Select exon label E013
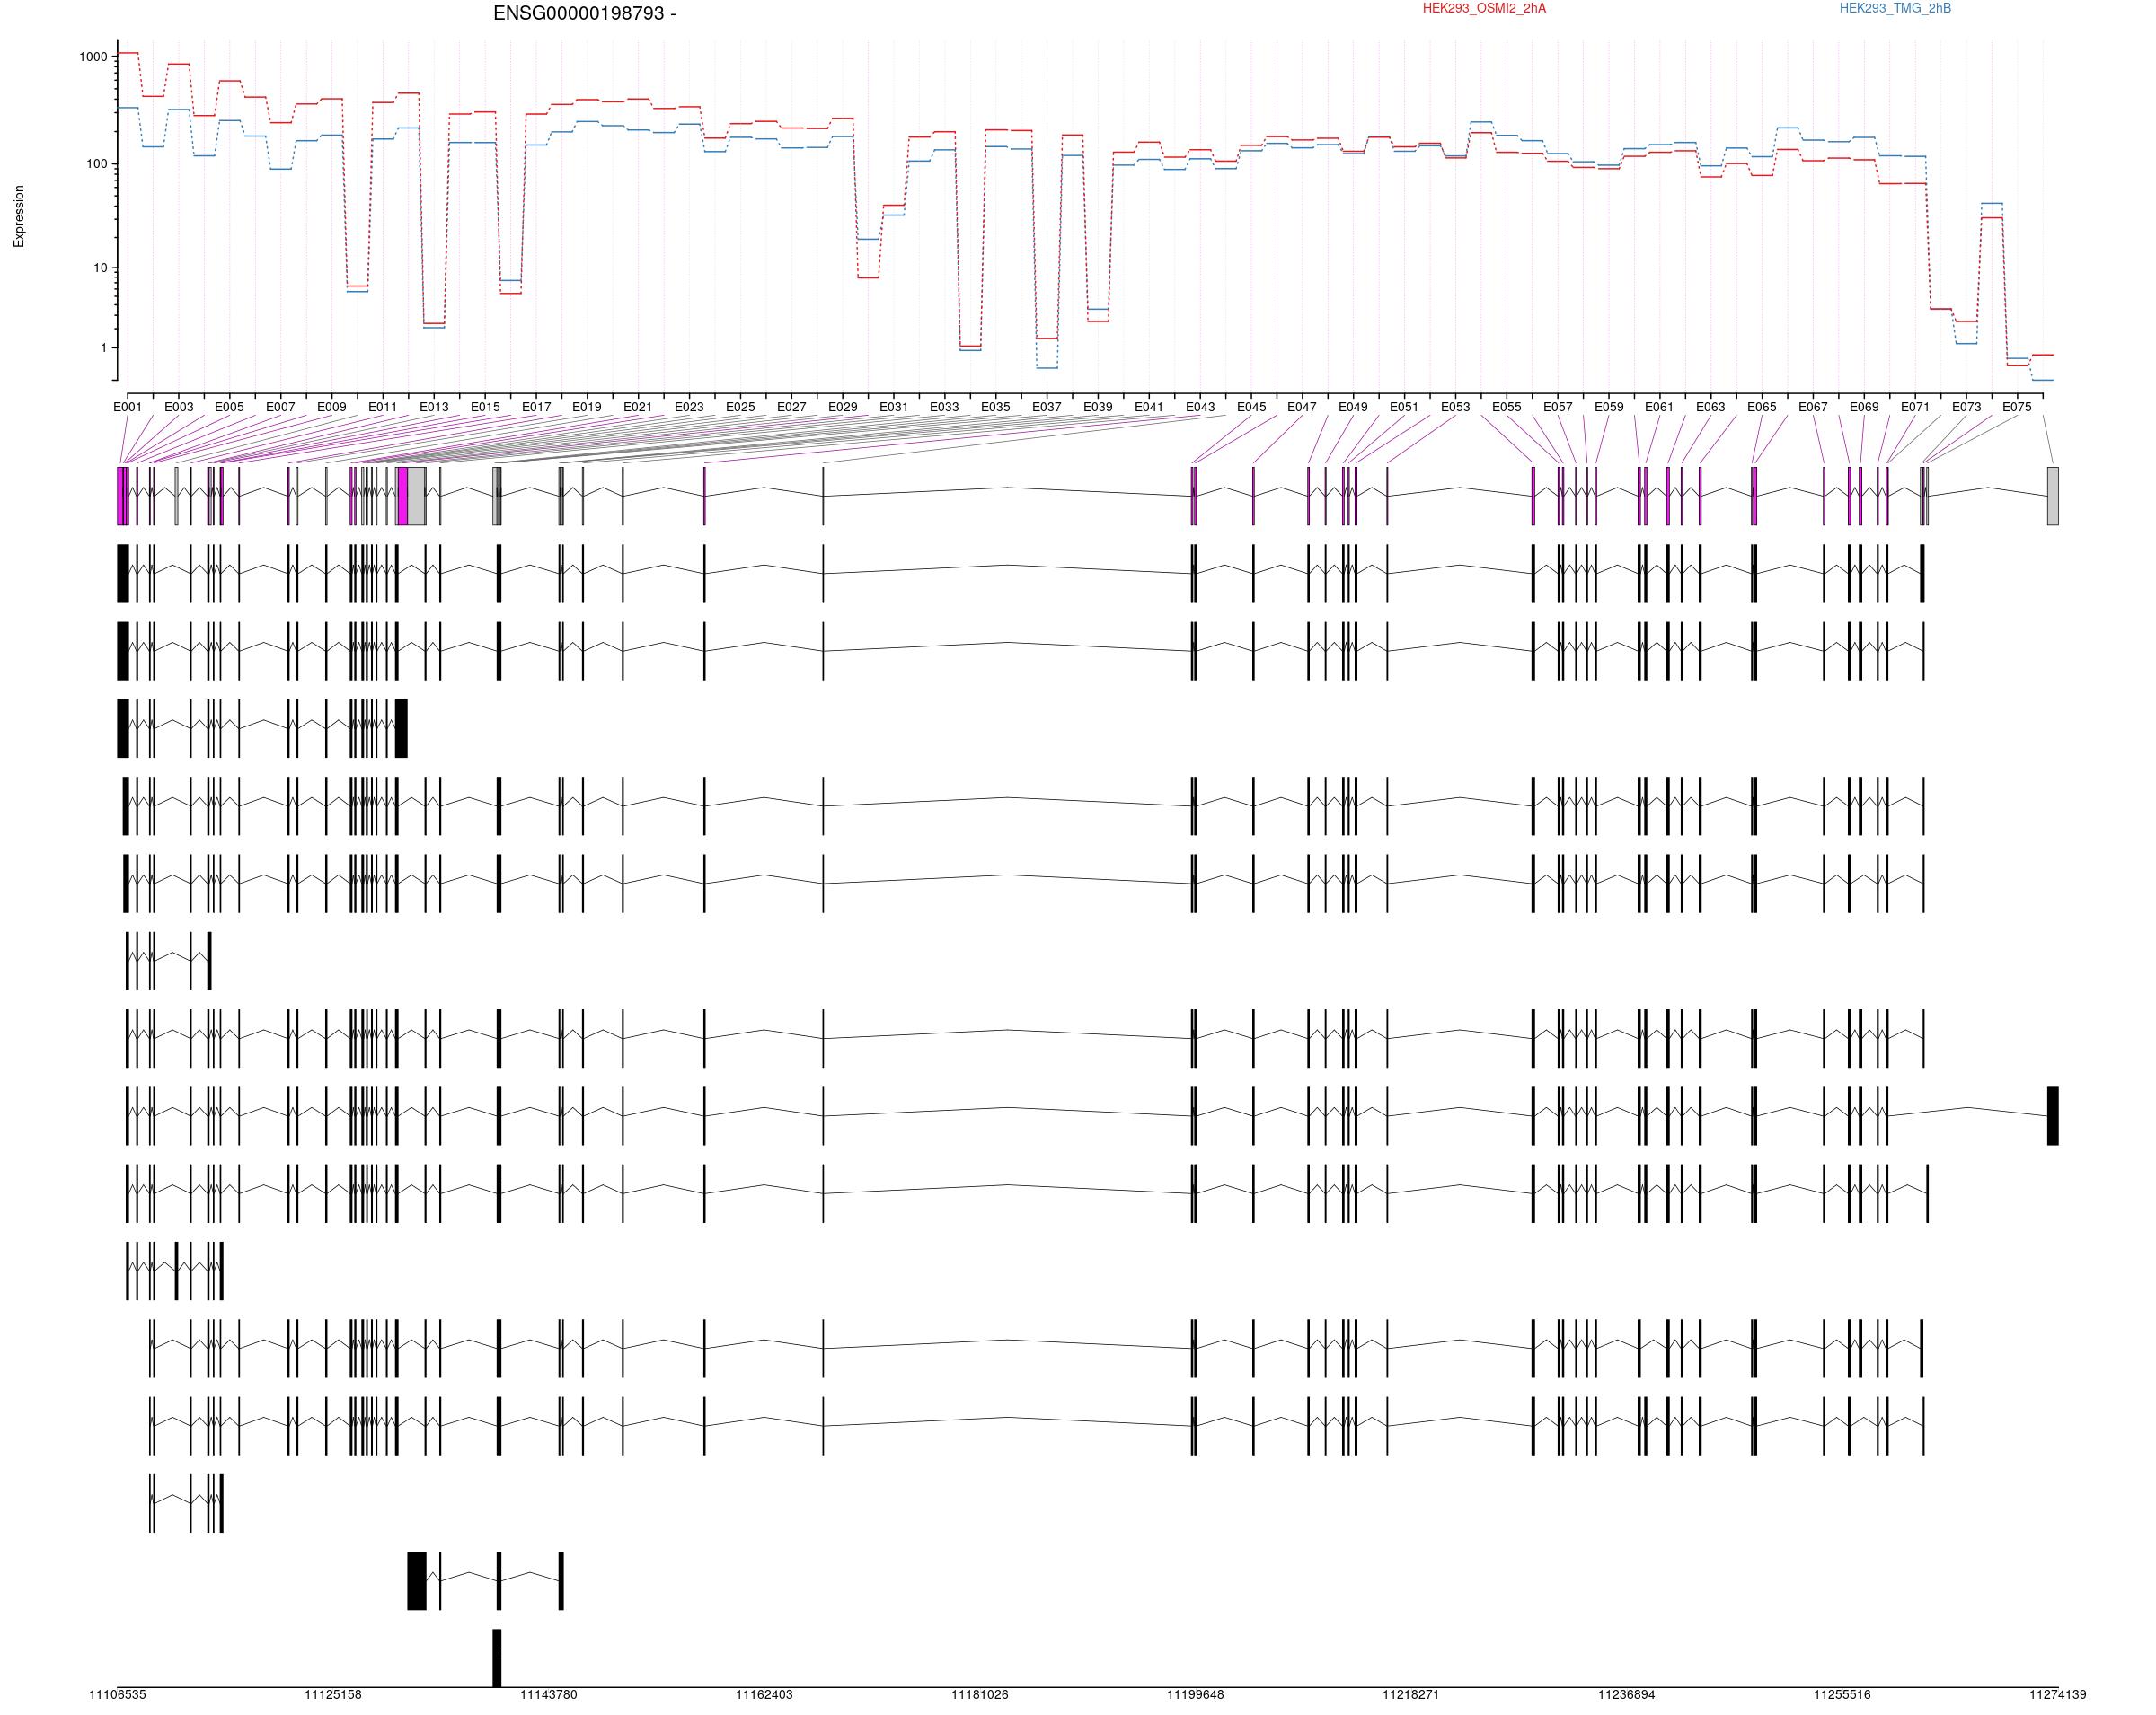Image resolution: width=2156 pixels, height=1715 pixels. pos(434,407)
